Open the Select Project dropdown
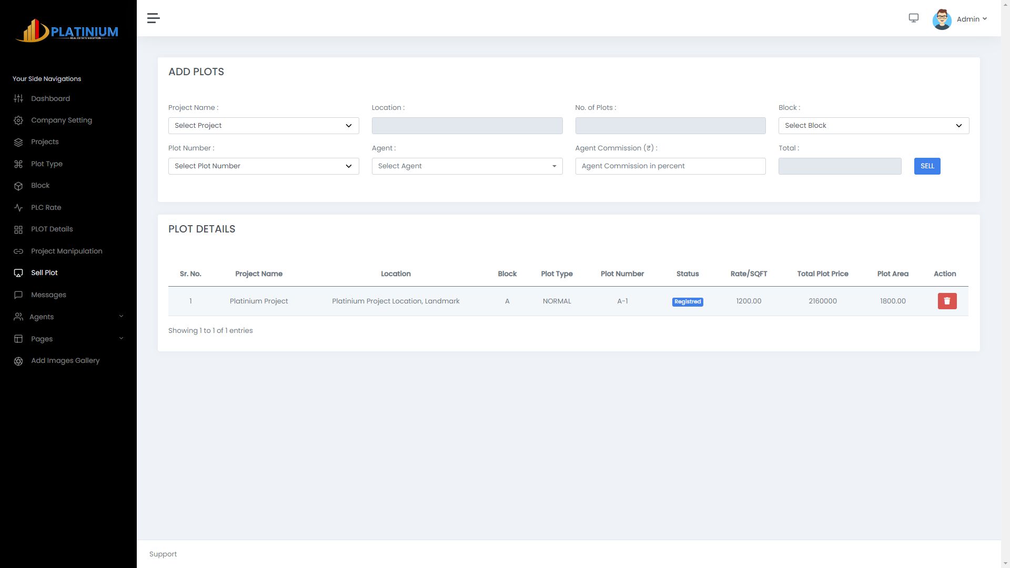 [x=264, y=126]
